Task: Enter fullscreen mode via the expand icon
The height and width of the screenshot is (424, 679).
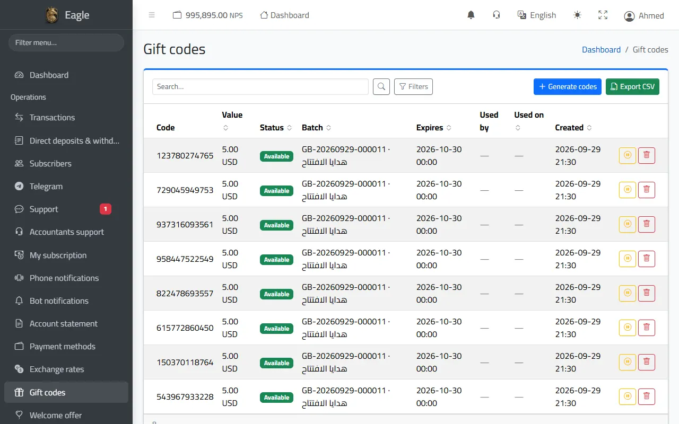Action: 603,15
